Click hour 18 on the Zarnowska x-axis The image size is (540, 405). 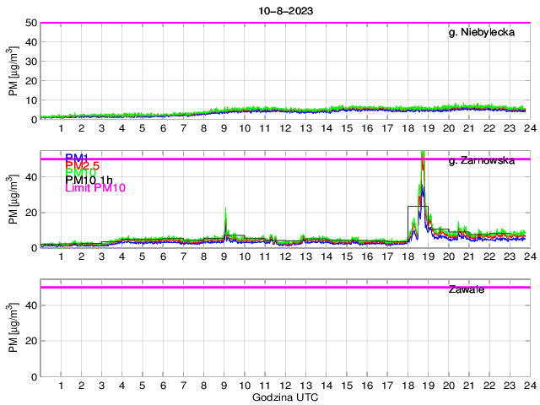[x=408, y=256]
